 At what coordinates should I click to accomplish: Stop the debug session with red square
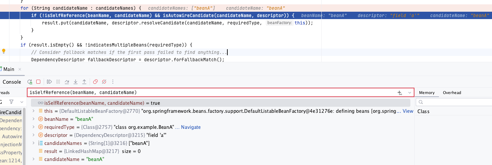click(38, 82)
